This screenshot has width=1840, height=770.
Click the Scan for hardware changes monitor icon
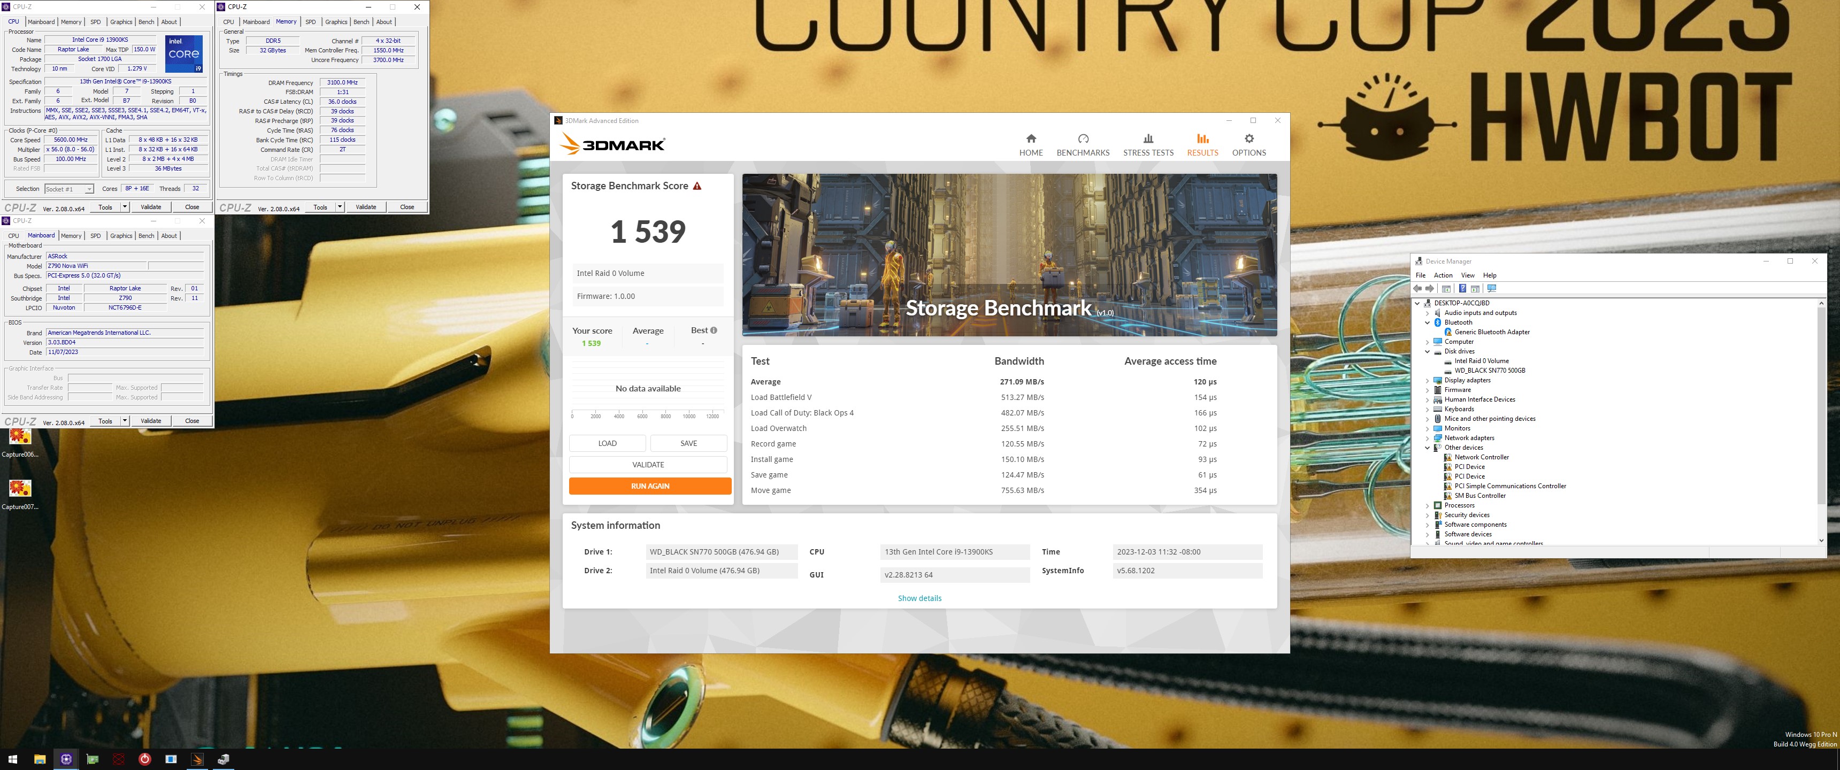[1491, 289]
